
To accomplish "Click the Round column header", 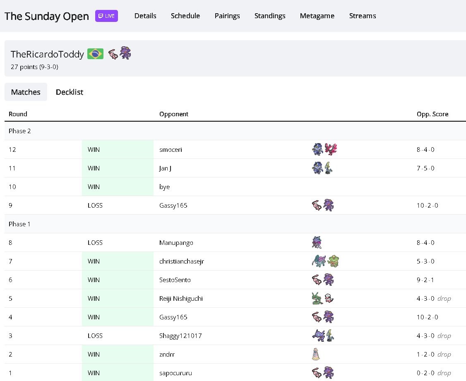I will [x=18, y=114].
